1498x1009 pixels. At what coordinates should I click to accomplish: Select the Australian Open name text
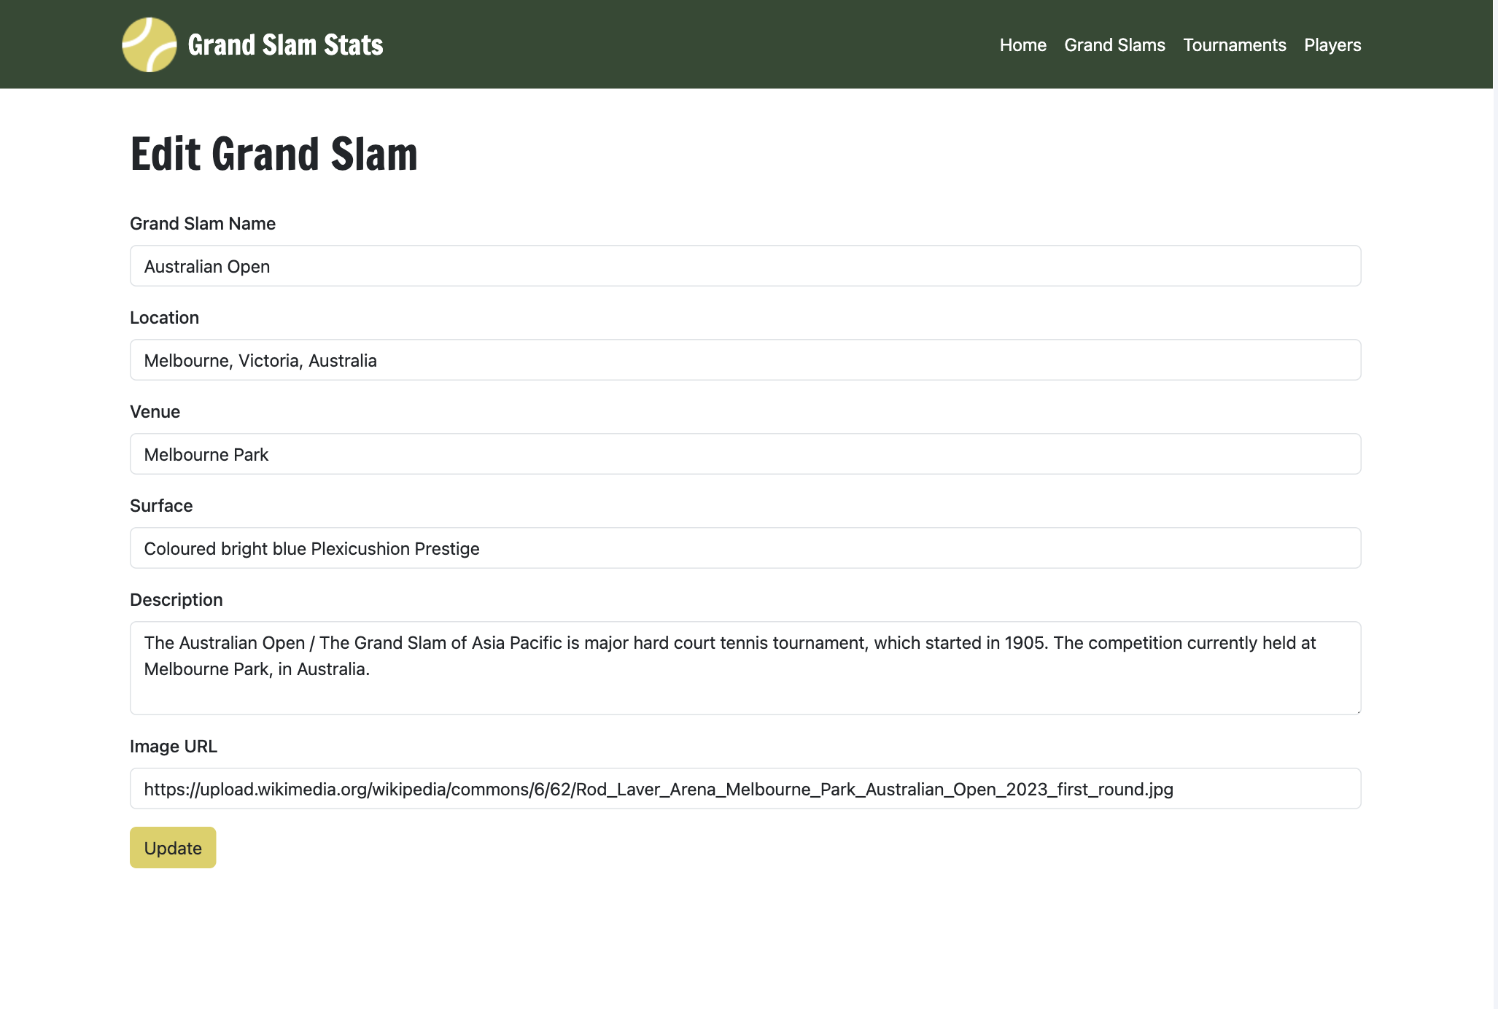pos(206,266)
